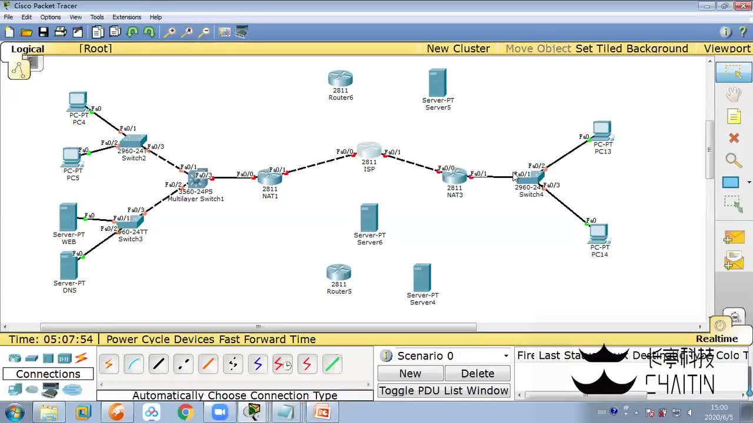Select Copper Straight-Through cable
The width and height of the screenshot is (753, 423).
tap(158, 365)
